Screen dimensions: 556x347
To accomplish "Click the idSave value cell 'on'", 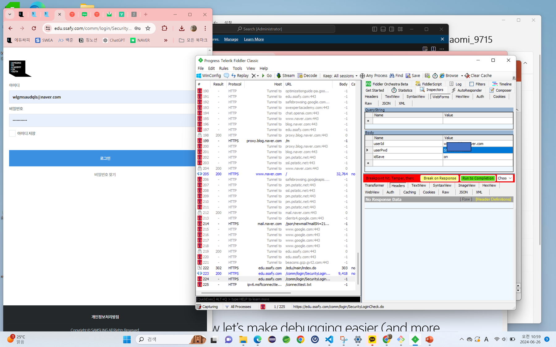I will tap(478, 157).
